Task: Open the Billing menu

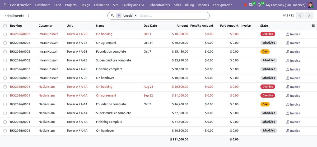Action: [x=189, y=5]
